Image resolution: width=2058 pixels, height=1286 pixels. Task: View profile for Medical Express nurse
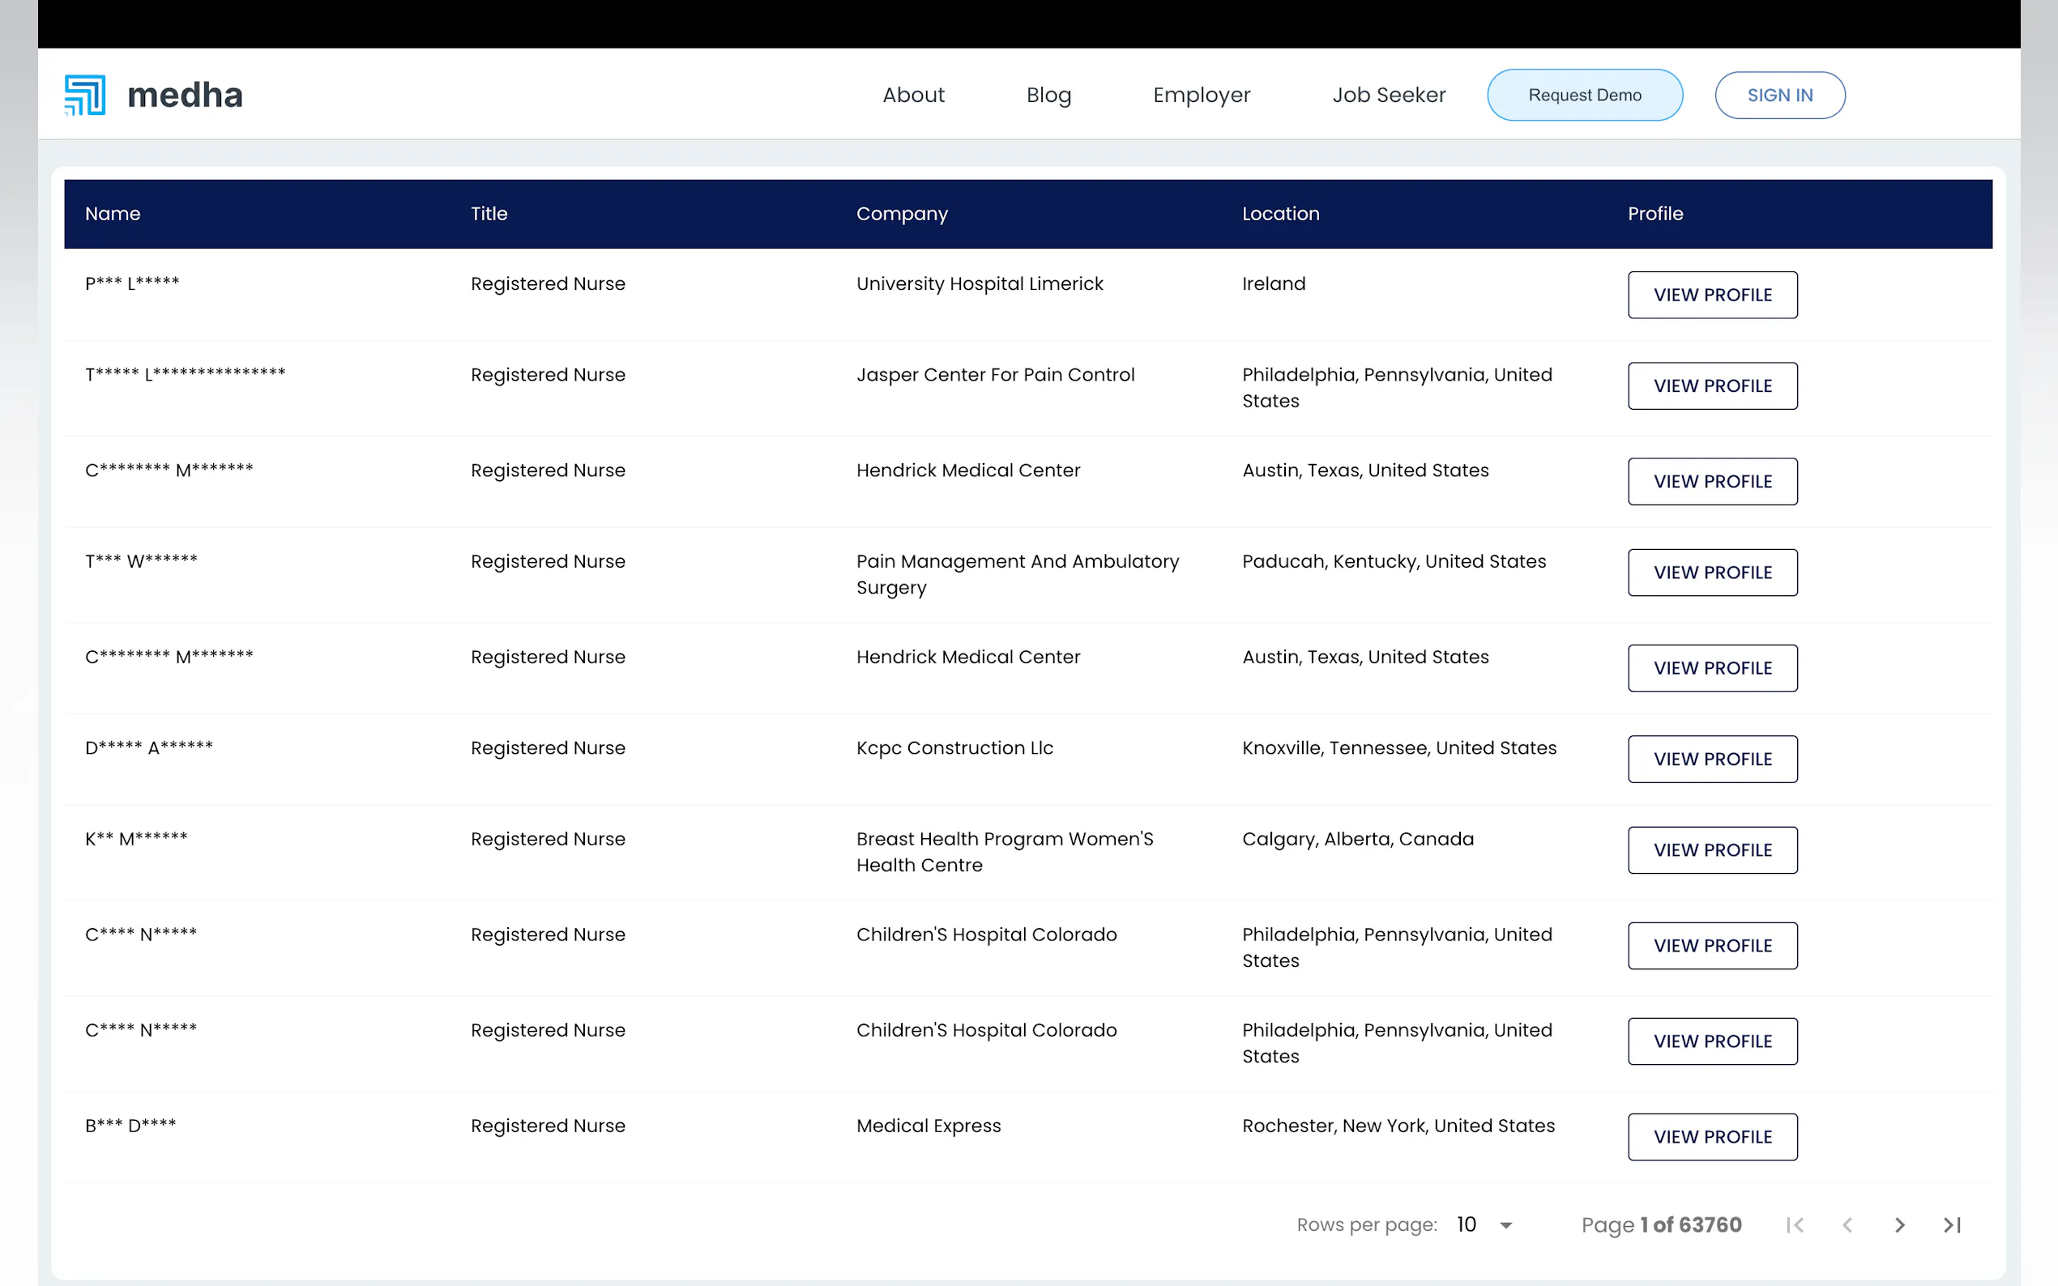click(x=1712, y=1136)
